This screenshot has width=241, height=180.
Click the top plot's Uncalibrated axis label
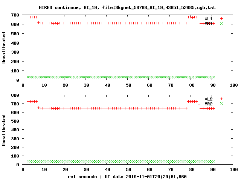[4, 48]
